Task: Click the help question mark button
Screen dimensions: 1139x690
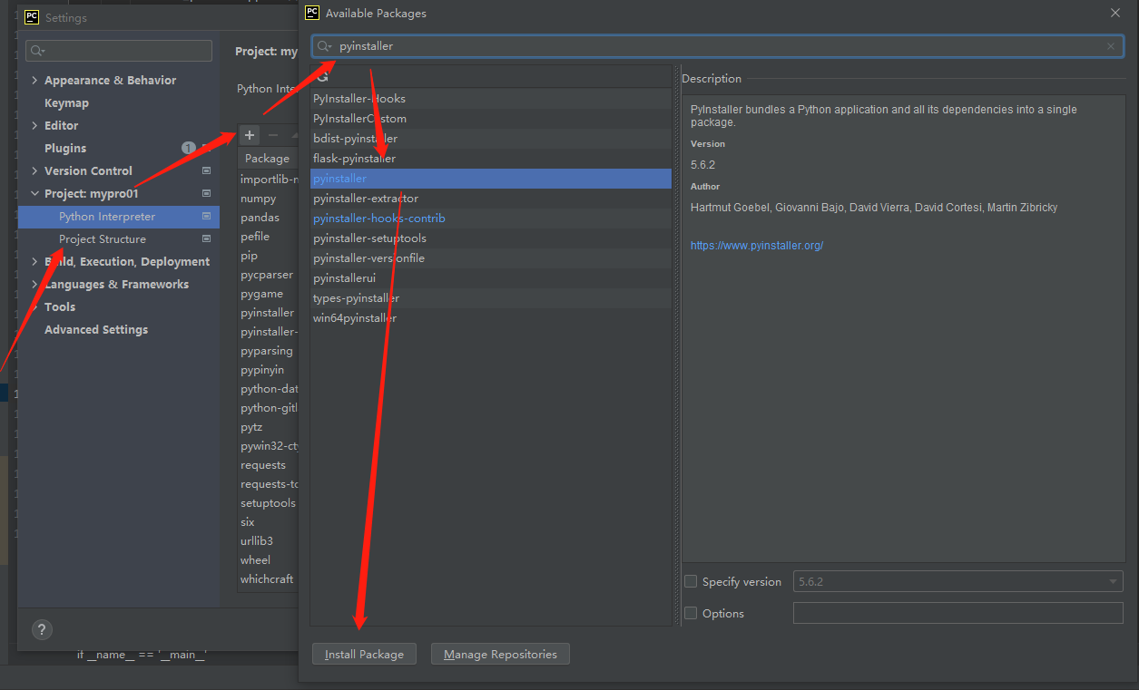Action: click(x=42, y=629)
